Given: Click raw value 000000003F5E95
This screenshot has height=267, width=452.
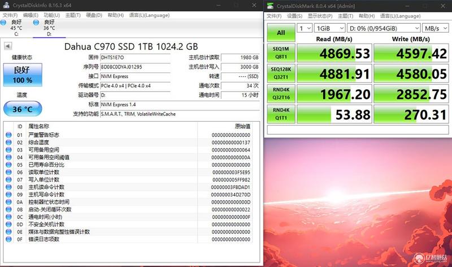Looking at the screenshot, I should [x=231, y=173].
